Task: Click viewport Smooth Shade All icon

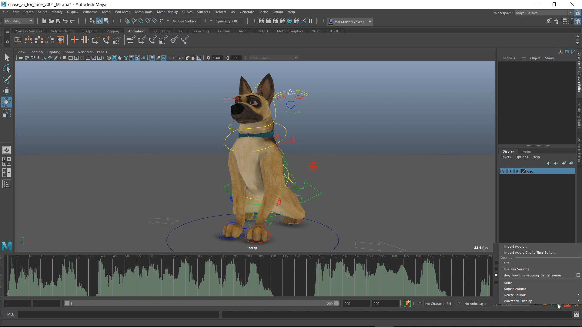Action: click(114, 58)
